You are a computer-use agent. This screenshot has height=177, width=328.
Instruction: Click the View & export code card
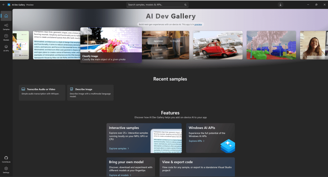(197, 167)
